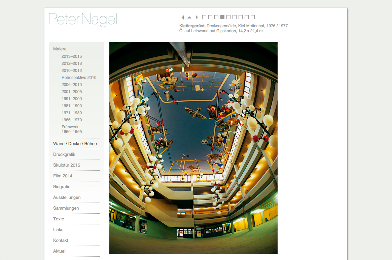Click the Peter Nagel logo

83,19
